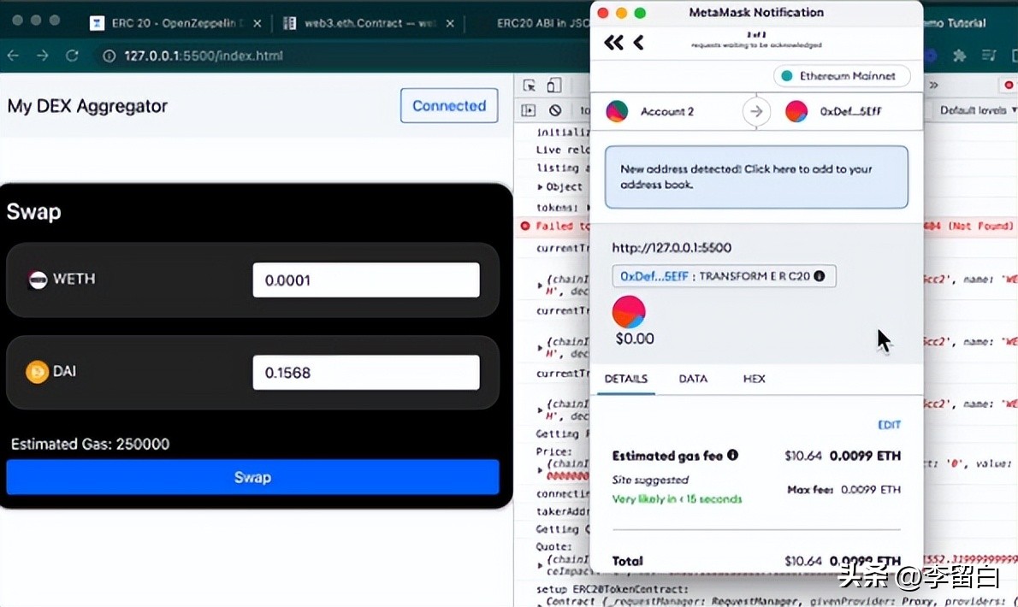The height and width of the screenshot is (607, 1018).
Task: Click the red record dot in DevTools
Action: 1009,85
